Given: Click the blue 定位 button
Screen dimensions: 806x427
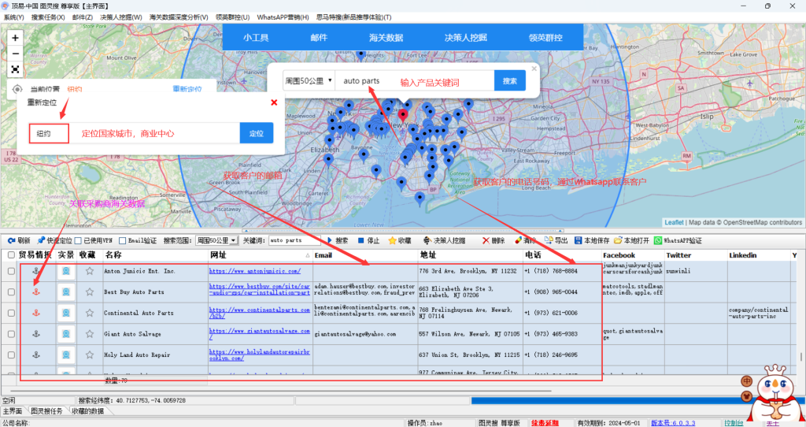Looking at the screenshot, I should coord(257,133).
